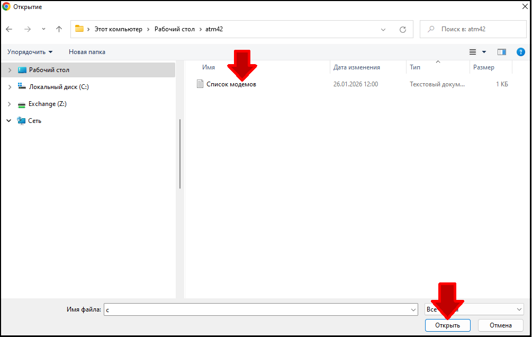The width and height of the screenshot is (532, 337).
Task: Open the Help question mark icon
Action: click(x=520, y=52)
